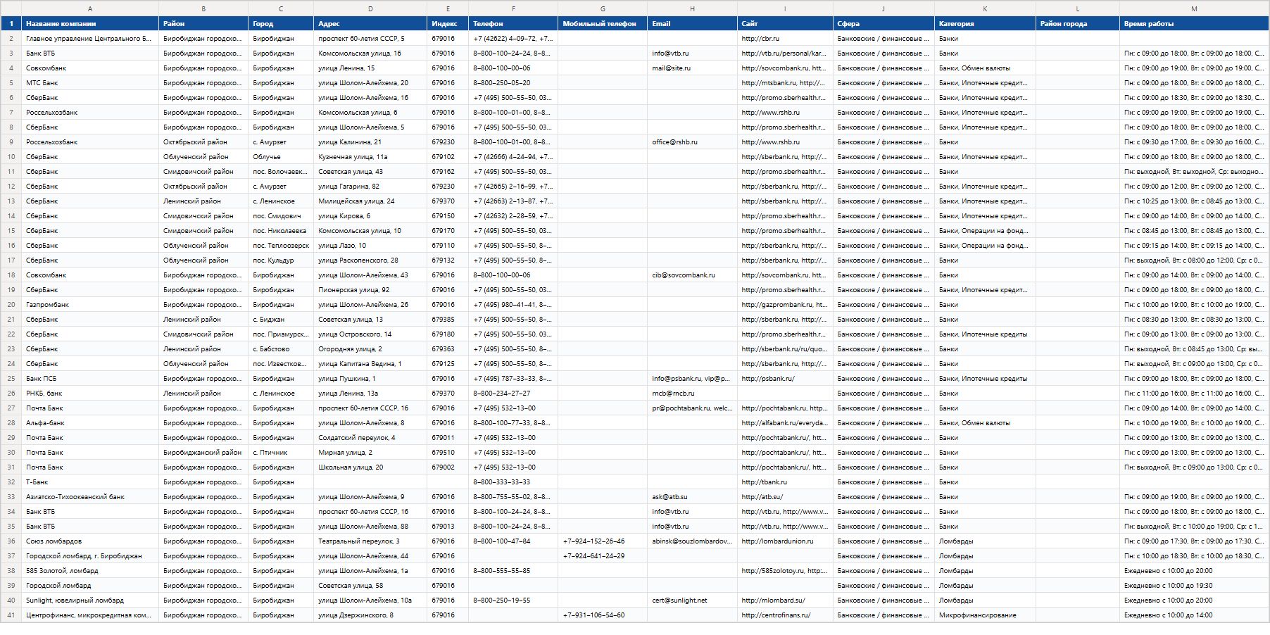This screenshot has height=635, width=1270.
Task: Select 'Ежедневно с 10:00 до 14:00' cell
Action: pos(1194,615)
